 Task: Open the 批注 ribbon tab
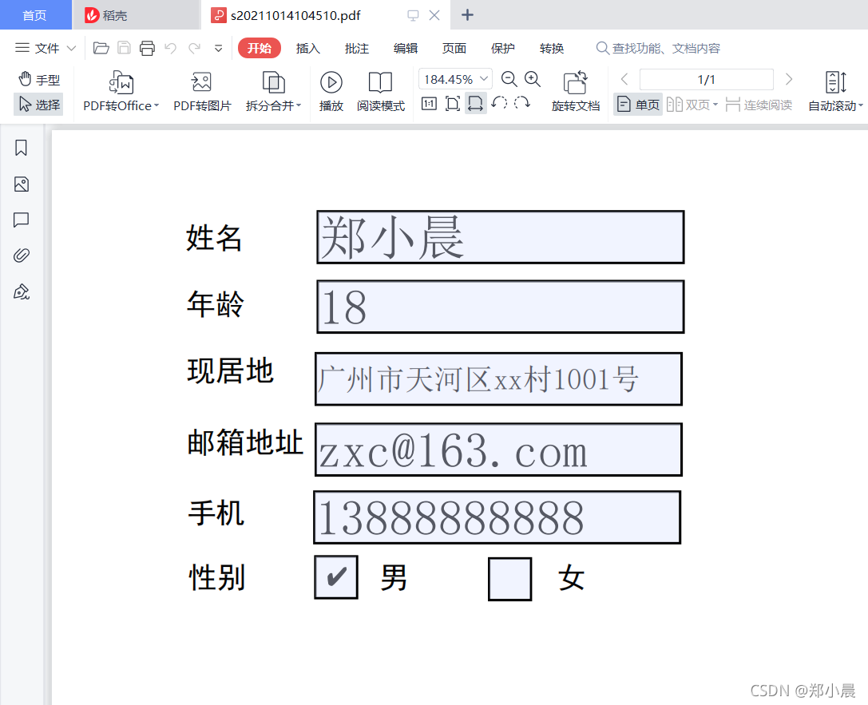[x=356, y=48]
